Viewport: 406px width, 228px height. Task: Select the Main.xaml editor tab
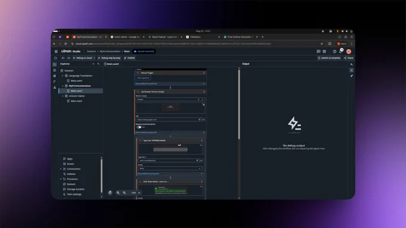(x=112, y=64)
